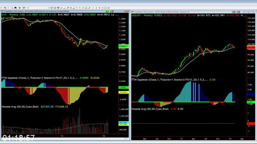Click the @JY chart window title bar
Image resolution: width=257 pixels, height=144 pixels.
click(x=65, y=11)
